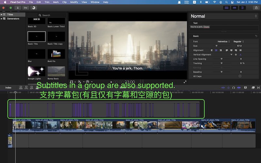This screenshot has height=163, width=261.
Task: Enable the All Caps checkbox
Action: [240, 76]
